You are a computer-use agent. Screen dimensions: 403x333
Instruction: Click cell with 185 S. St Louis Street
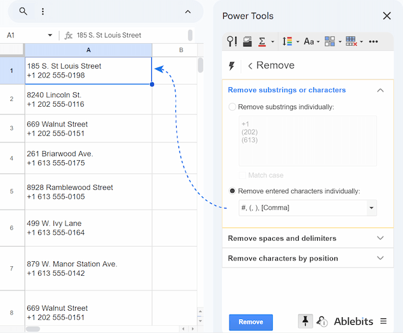pos(88,71)
